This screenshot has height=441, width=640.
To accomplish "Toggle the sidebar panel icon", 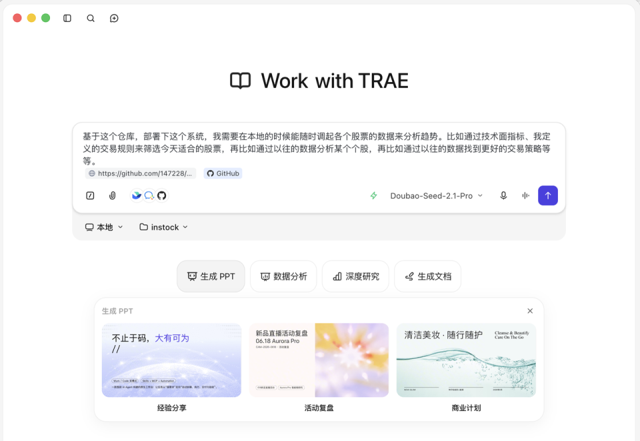I will 67,18.
